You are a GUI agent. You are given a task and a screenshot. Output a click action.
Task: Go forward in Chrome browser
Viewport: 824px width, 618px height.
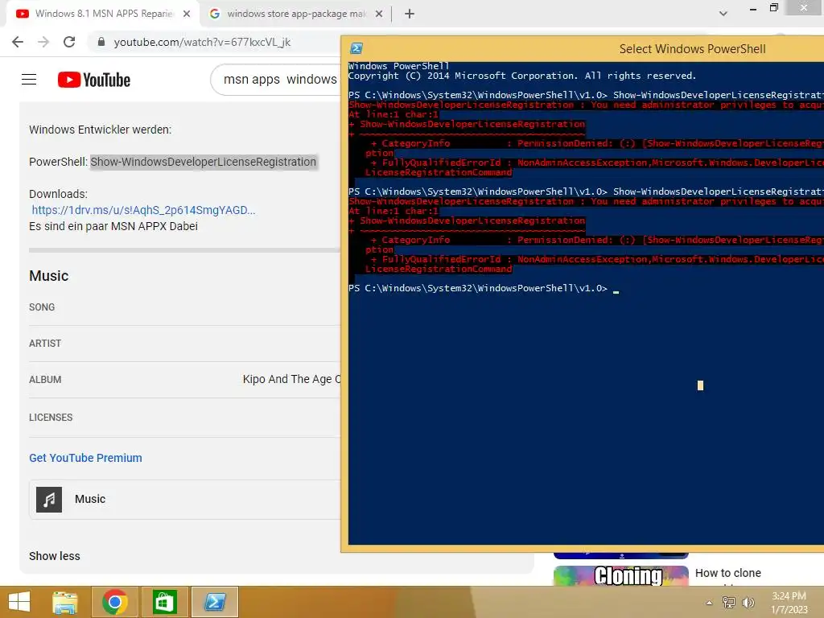point(43,42)
